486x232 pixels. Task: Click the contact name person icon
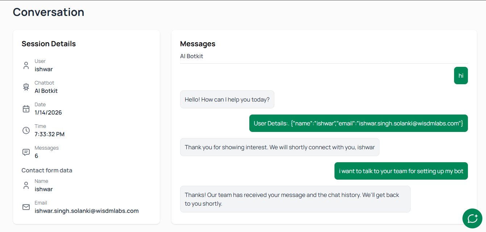[26, 185]
